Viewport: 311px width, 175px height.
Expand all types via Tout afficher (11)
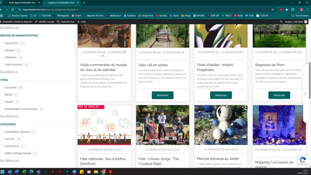click(10, 116)
